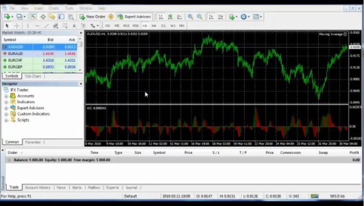Expand the Indicators tree node
The image size is (364, 206).
click(6, 102)
